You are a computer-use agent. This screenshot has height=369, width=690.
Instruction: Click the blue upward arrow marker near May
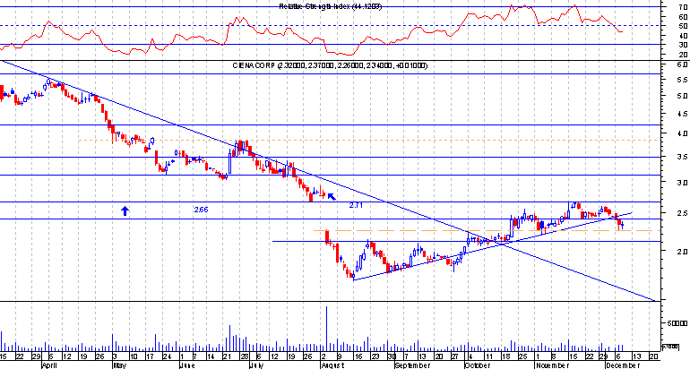point(125,210)
